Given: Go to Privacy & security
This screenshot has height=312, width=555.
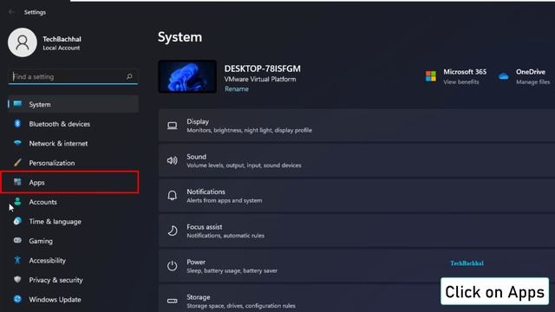Looking at the screenshot, I should coord(73,280).
